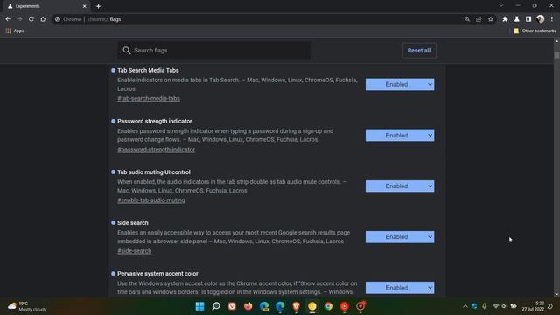Open the Other bookmarks folder
Image resolution: width=560 pixels, height=315 pixels.
[535, 31]
